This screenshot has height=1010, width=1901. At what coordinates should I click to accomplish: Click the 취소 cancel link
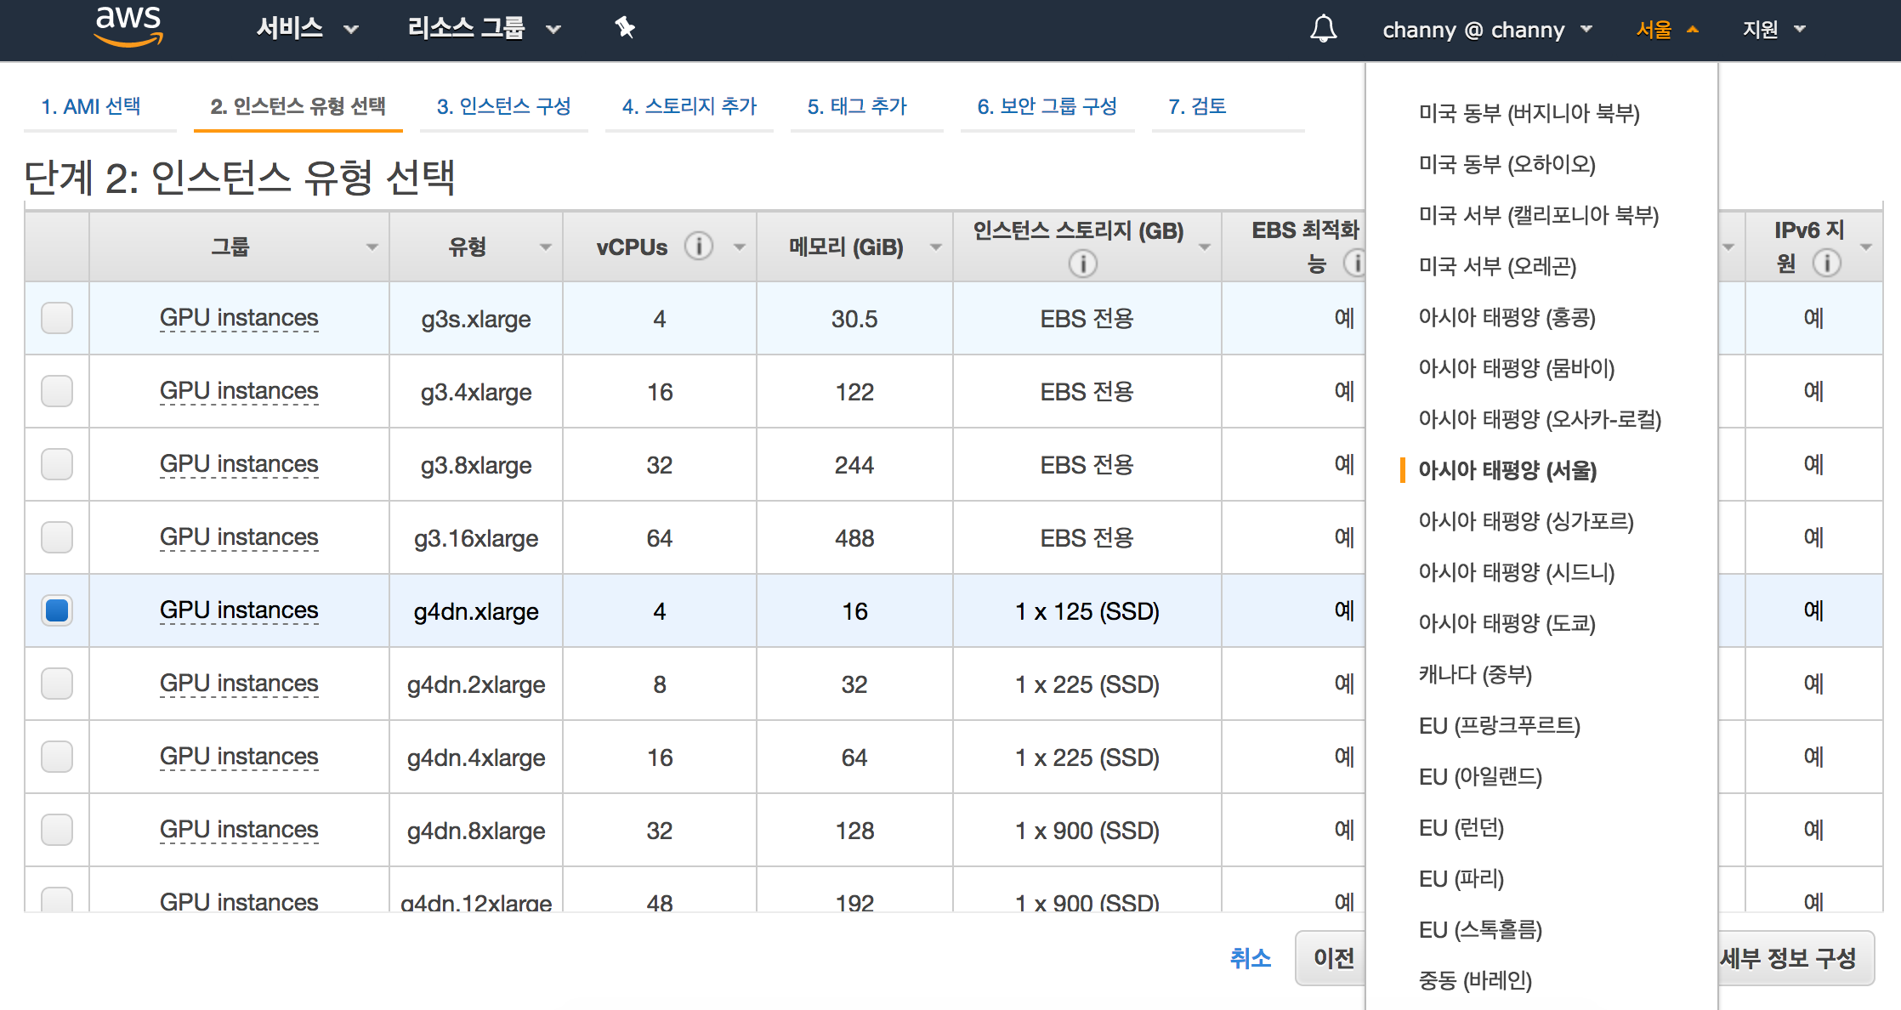[1250, 958]
